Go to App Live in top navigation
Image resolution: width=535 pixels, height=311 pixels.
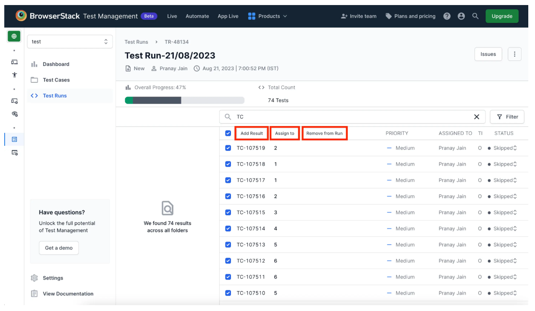pos(228,16)
